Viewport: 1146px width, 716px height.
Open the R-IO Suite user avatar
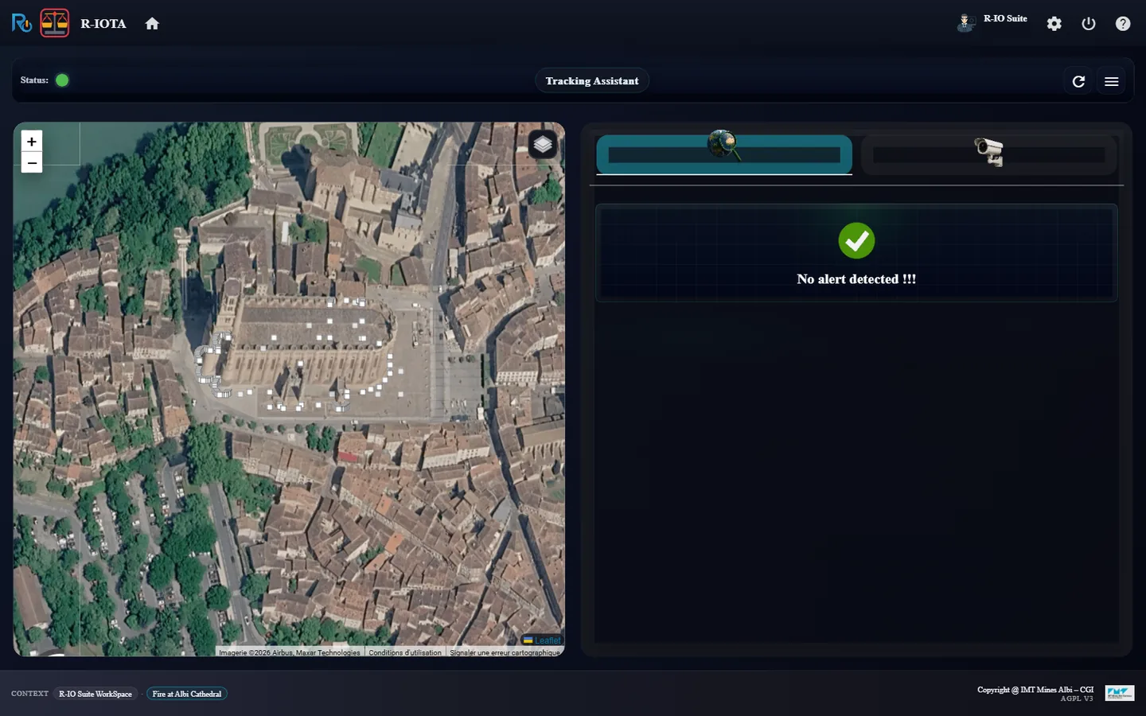tap(966, 22)
